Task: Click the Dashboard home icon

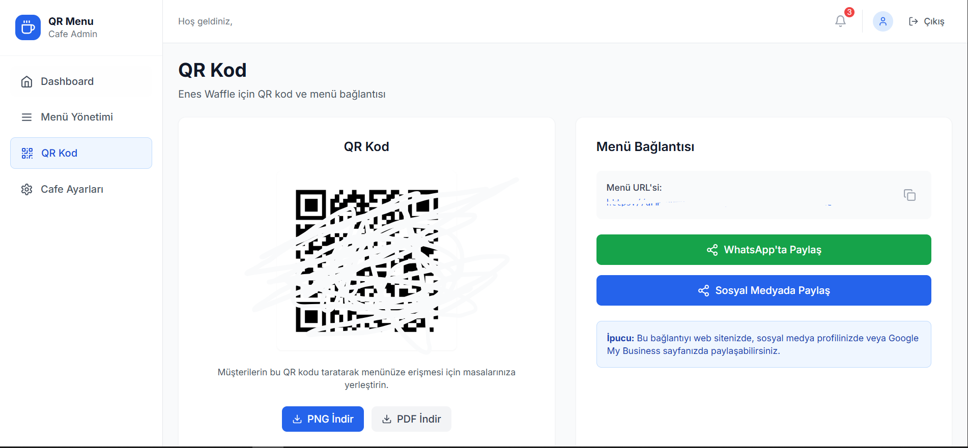Action: click(x=27, y=81)
